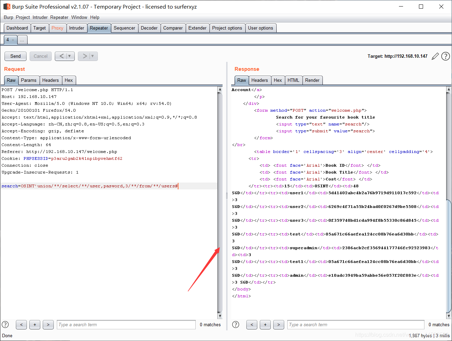
Task: Switch to the Sequencer tab
Action: point(124,28)
